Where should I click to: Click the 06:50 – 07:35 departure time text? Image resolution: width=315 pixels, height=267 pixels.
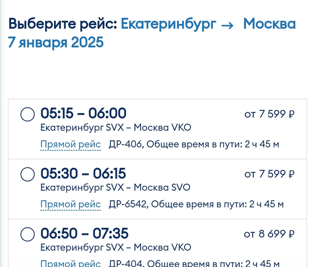pyautogui.click(x=84, y=233)
